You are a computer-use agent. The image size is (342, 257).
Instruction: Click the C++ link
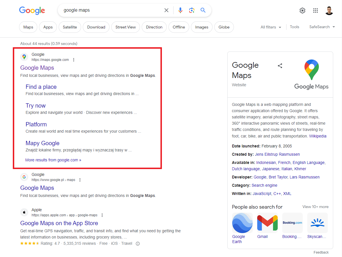(277, 194)
